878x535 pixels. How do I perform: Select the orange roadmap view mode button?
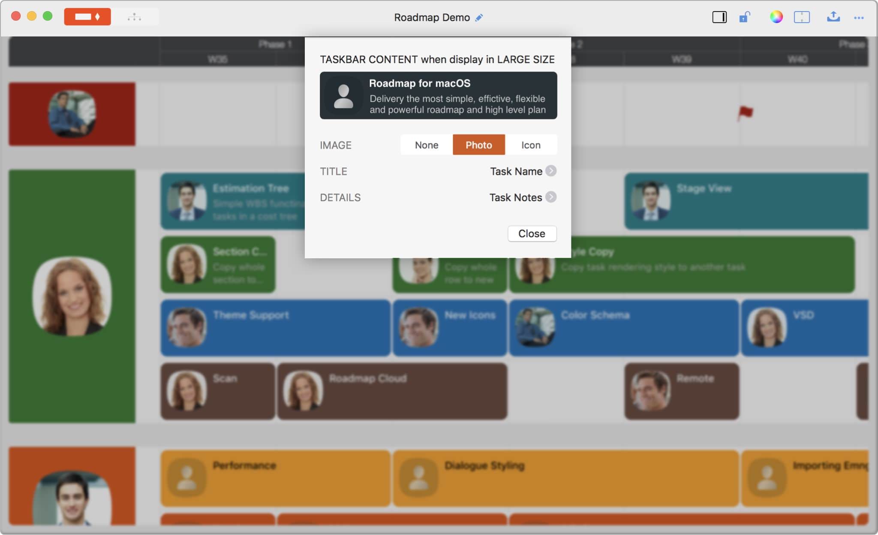(87, 17)
